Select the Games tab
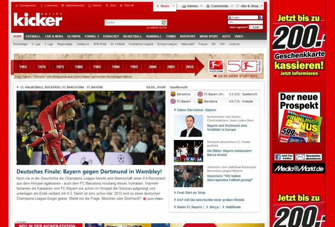This screenshot has height=227, width=335. pos(190,6)
